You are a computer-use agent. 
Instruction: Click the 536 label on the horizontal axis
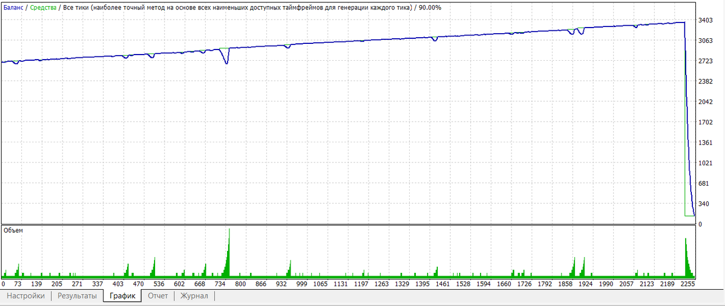pyautogui.click(x=158, y=285)
